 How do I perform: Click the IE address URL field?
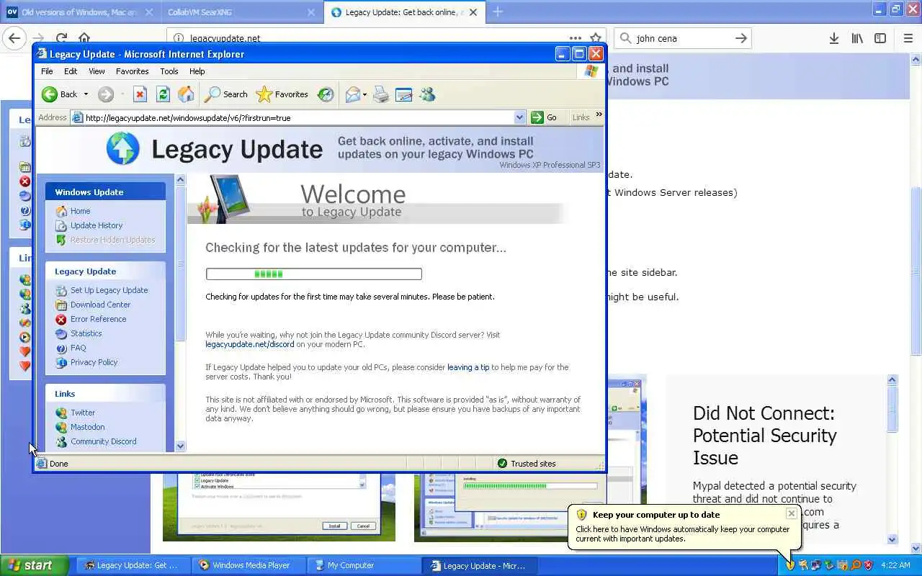click(x=299, y=117)
